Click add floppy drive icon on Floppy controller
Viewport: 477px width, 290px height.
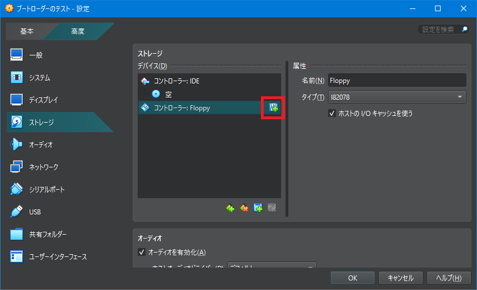(273, 107)
